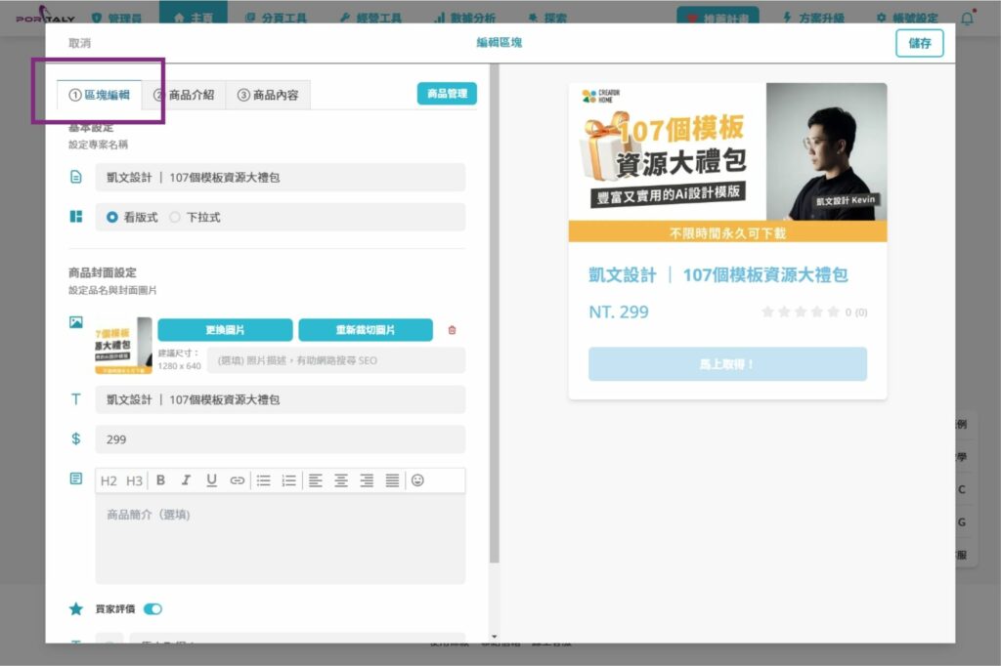1001x666 pixels.
Task: Open the emoji picker in the toolbar
Action: (417, 480)
